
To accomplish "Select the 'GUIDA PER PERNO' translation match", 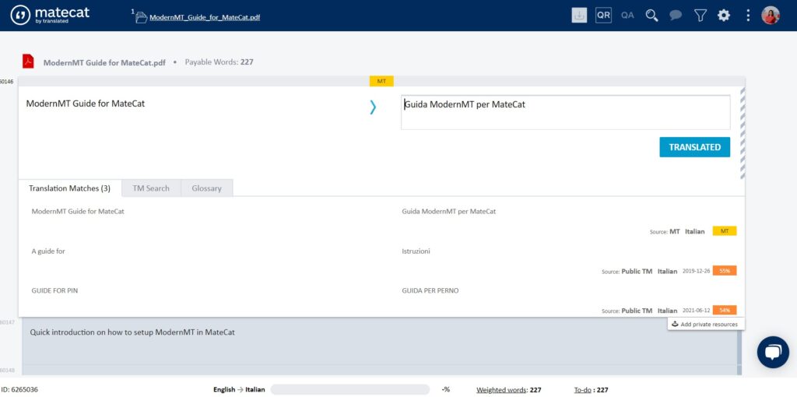I will (430, 291).
